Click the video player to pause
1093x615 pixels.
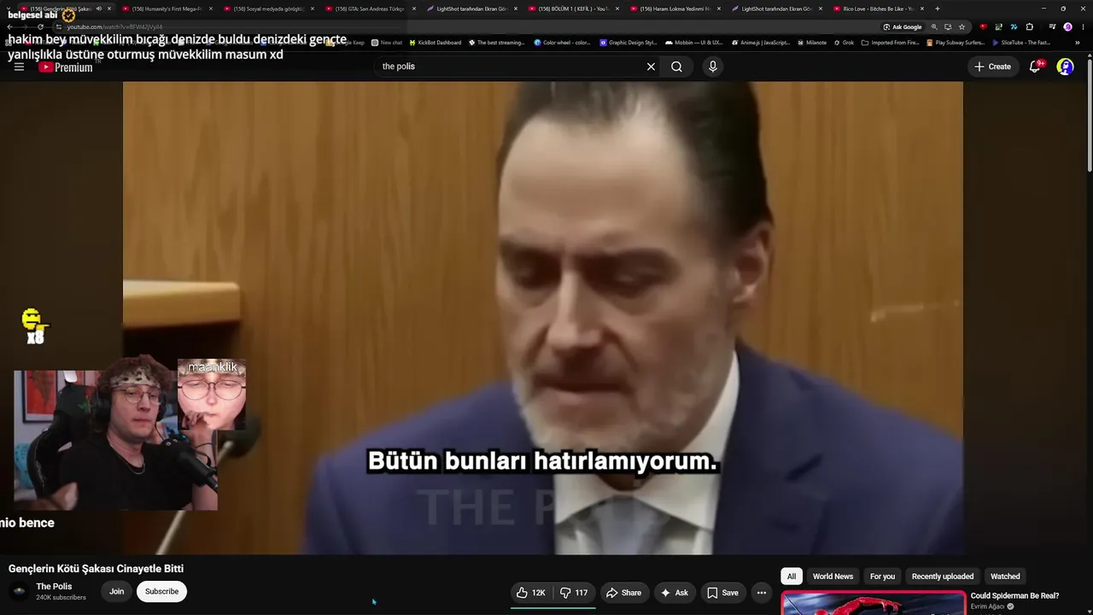543,318
